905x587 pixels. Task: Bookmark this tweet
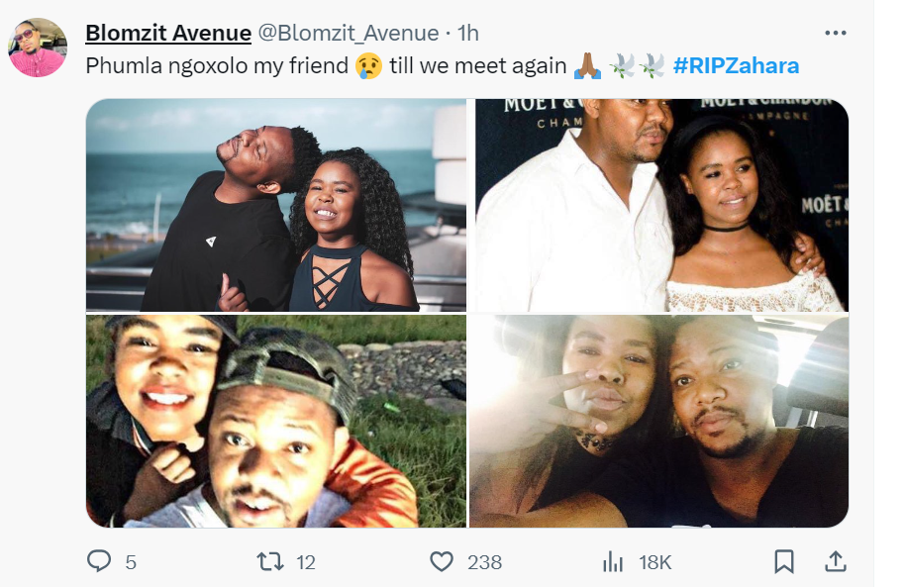[x=783, y=562]
